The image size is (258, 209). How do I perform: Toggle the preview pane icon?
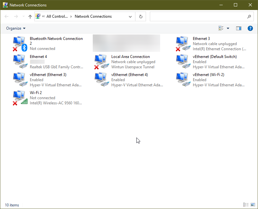tap(238, 28)
